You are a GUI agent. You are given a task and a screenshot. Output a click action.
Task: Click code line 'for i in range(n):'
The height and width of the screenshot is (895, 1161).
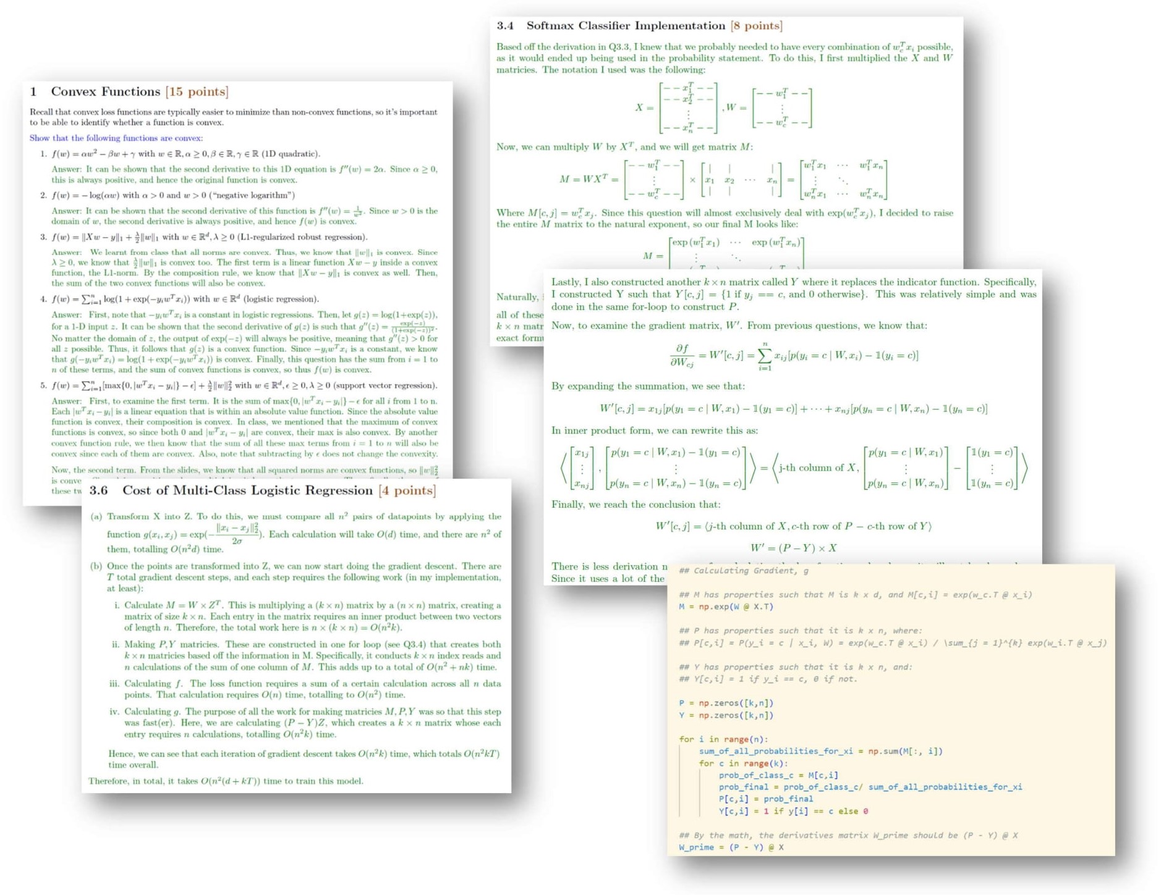(723, 739)
